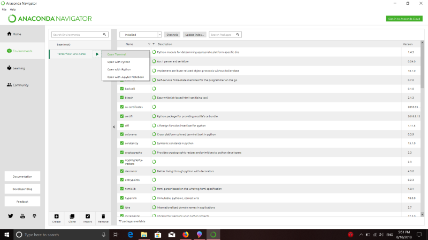Open File Explorer from the taskbar
The image size is (428, 240).
click(144, 235)
